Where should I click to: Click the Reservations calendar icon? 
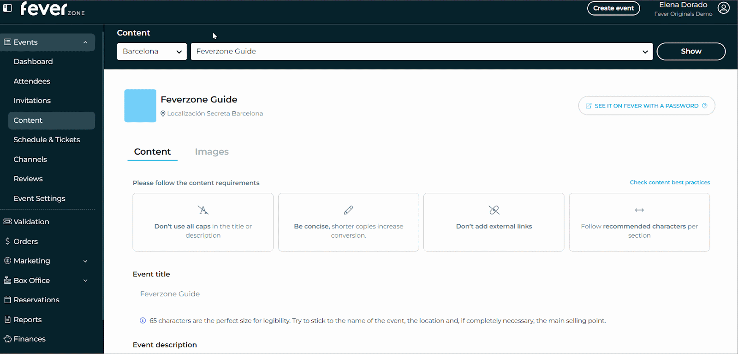coord(7,300)
